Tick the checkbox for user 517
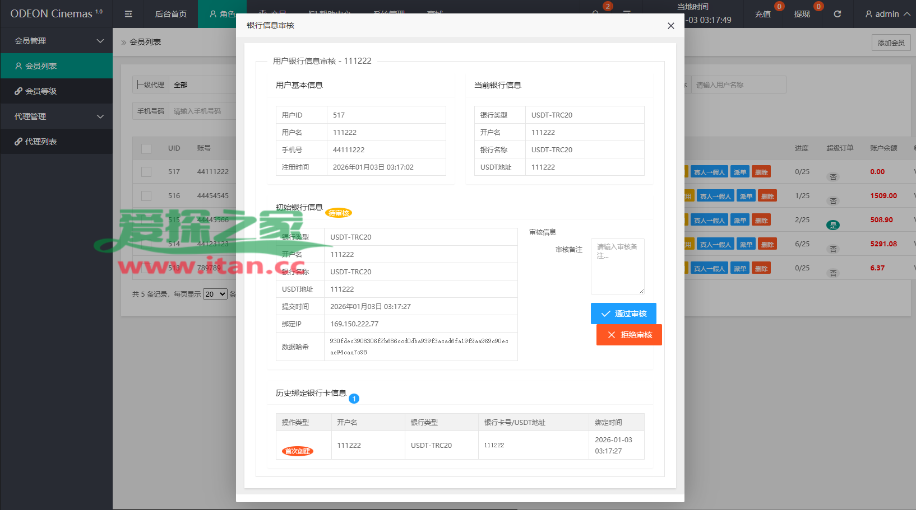Viewport: 916px width, 510px height. point(146,172)
